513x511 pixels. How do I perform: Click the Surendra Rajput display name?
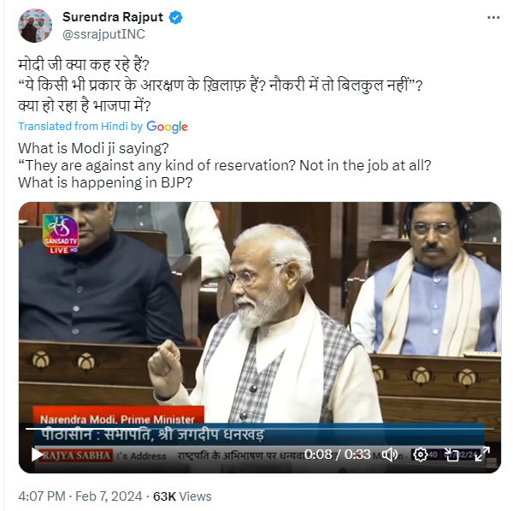point(113,17)
